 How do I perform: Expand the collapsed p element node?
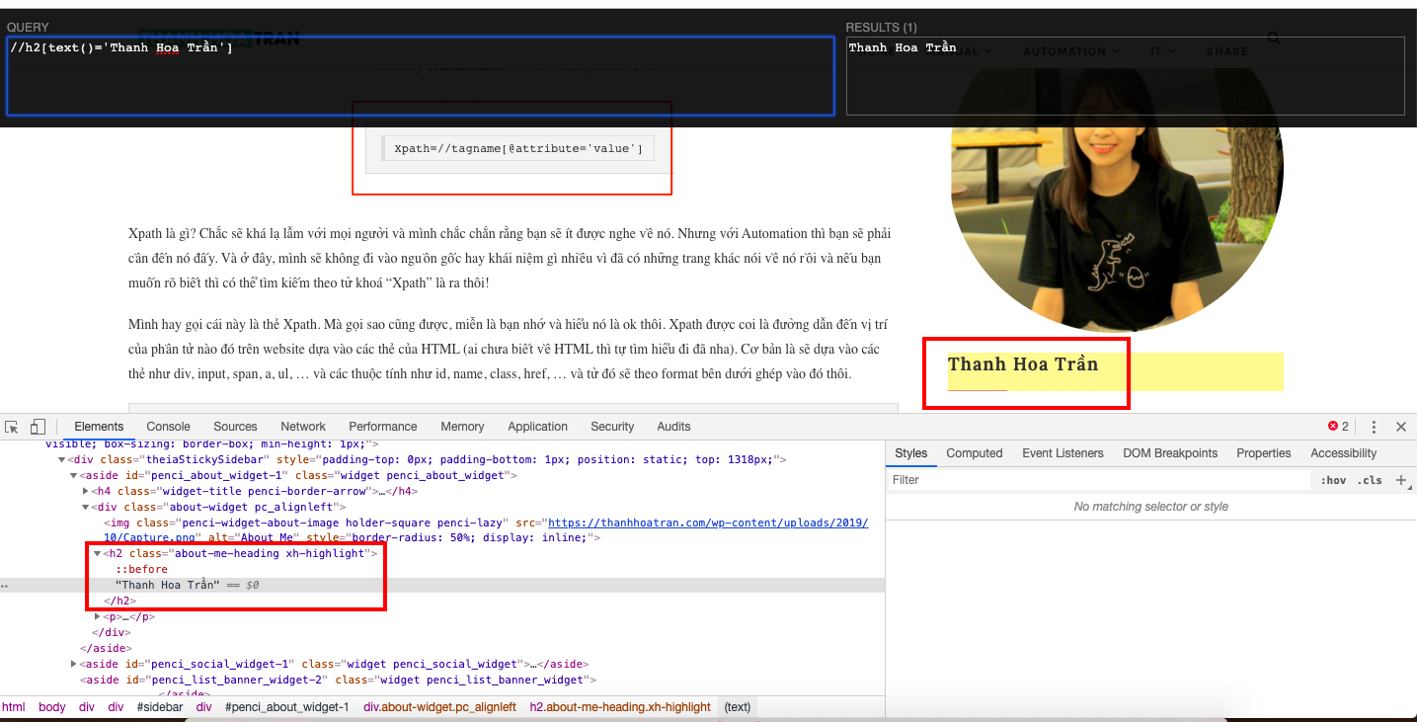pos(98,616)
